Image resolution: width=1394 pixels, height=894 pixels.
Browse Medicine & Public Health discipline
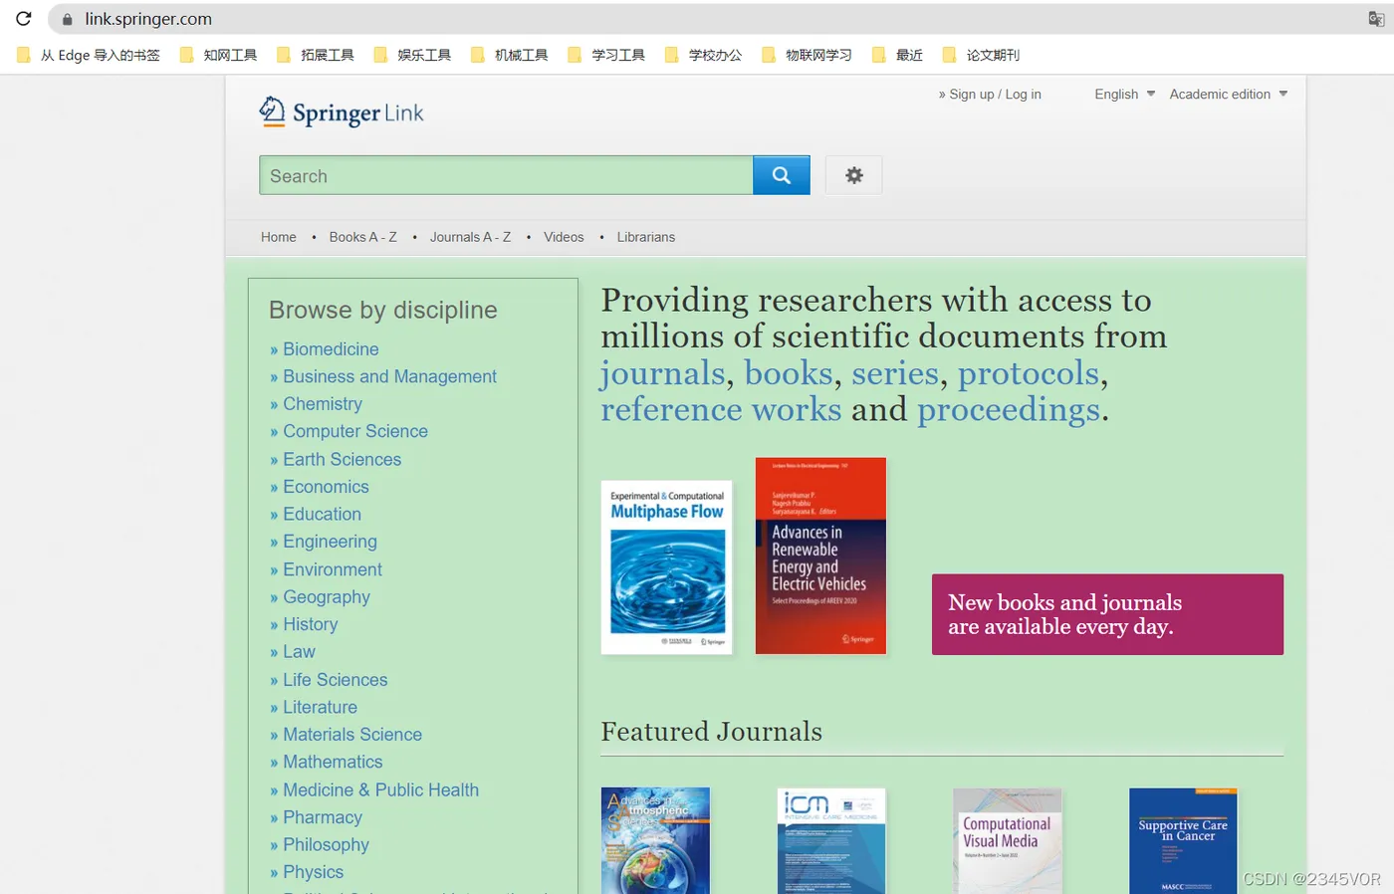pos(380,789)
